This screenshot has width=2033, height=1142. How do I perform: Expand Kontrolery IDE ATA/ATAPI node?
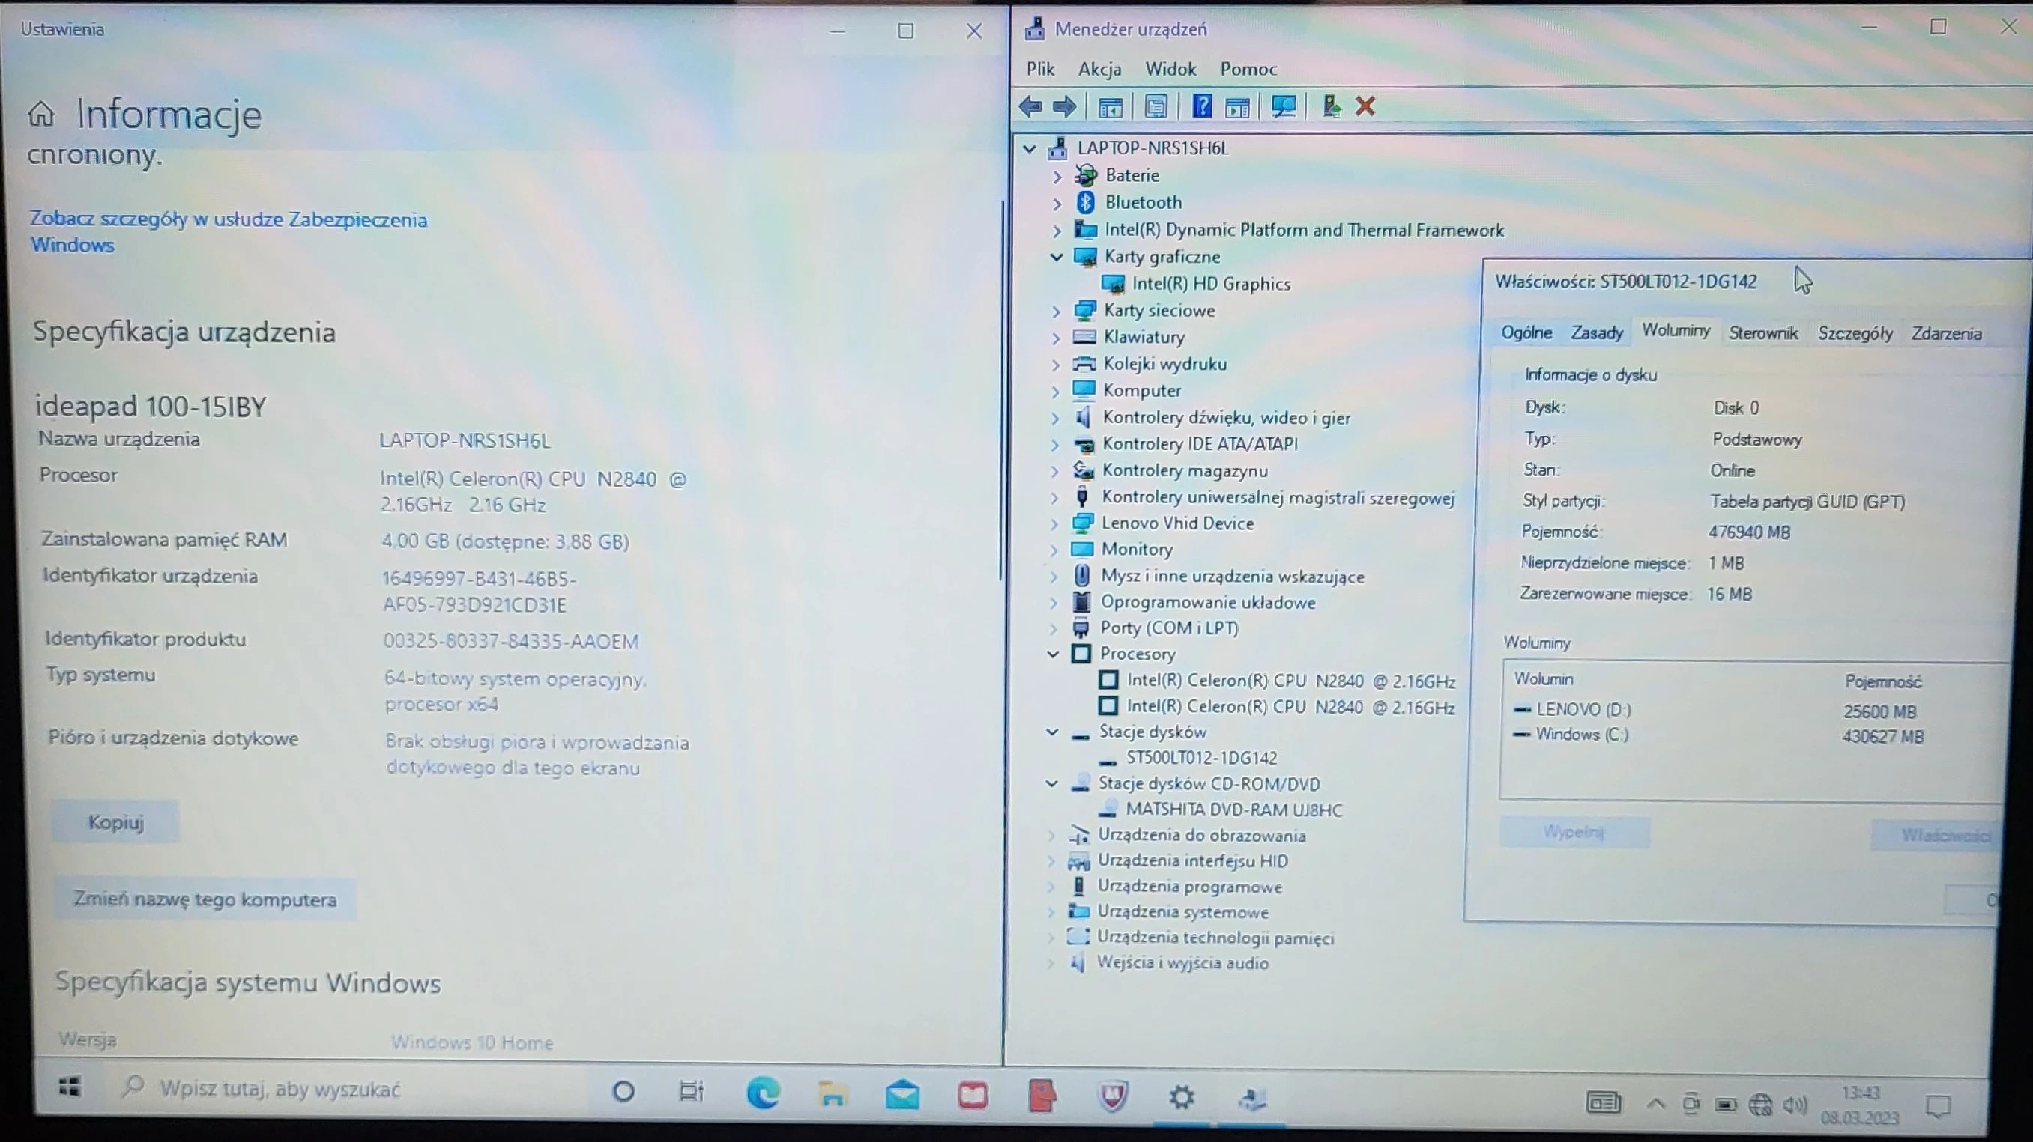pyautogui.click(x=1055, y=445)
